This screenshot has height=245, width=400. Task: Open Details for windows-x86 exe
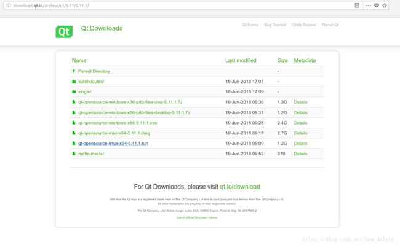tap(300, 123)
